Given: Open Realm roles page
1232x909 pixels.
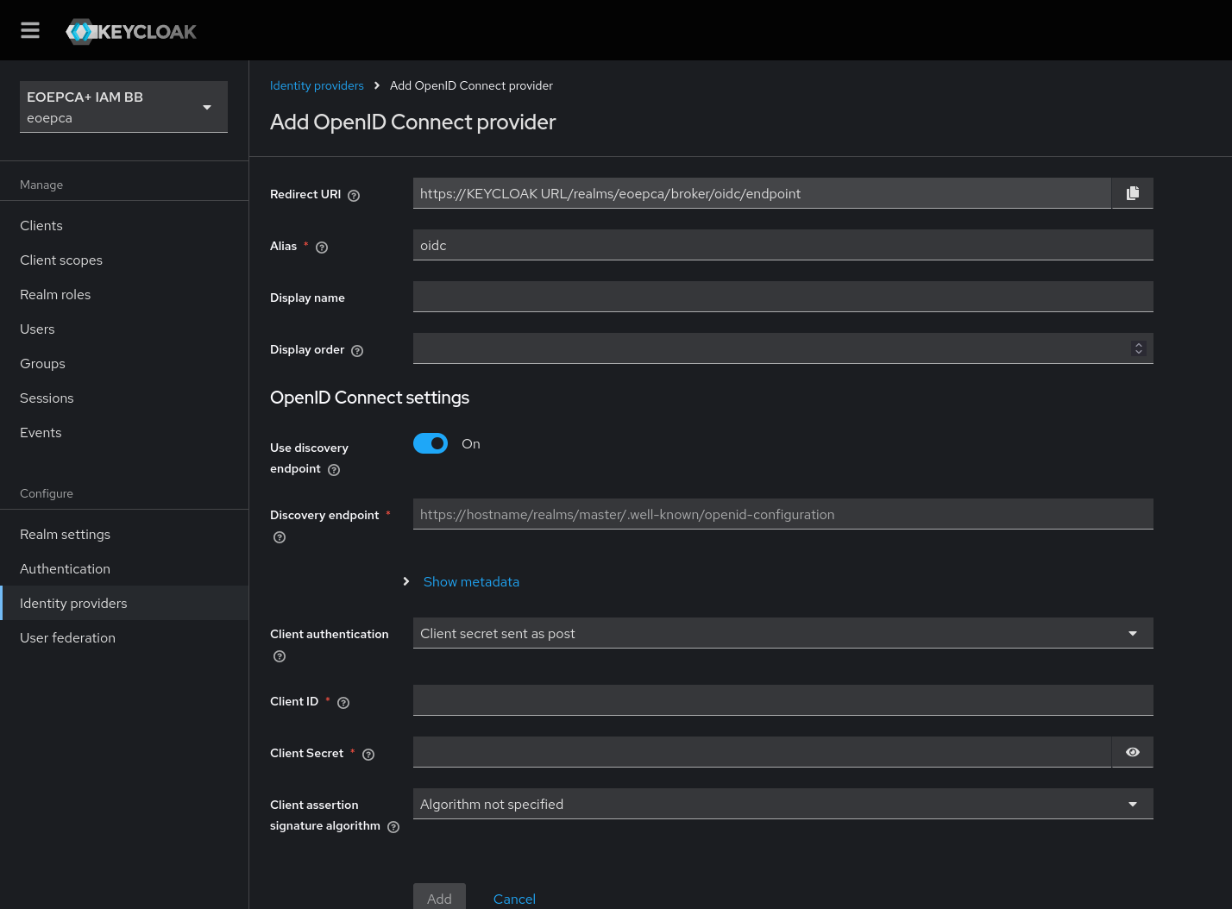Looking at the screenshot, I should point(124,295).
